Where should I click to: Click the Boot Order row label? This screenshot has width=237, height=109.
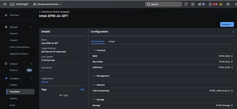pos(98,62)
